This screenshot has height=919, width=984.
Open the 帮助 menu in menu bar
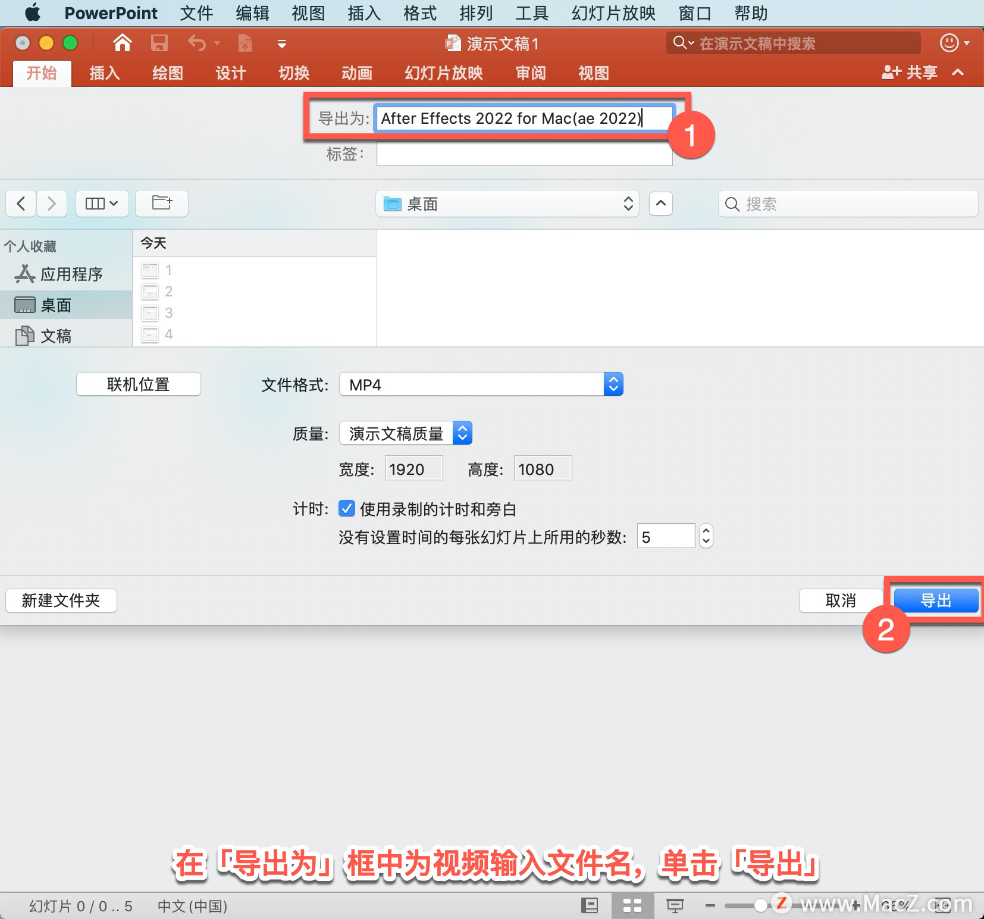pyautogui.click(x=751, y=13)
